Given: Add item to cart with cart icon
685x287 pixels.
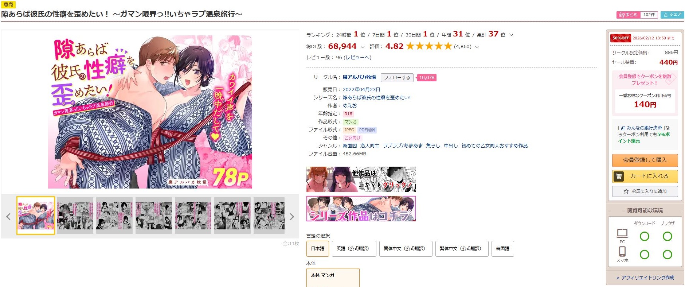Looking at the screenshot, I should coord(645,177).
